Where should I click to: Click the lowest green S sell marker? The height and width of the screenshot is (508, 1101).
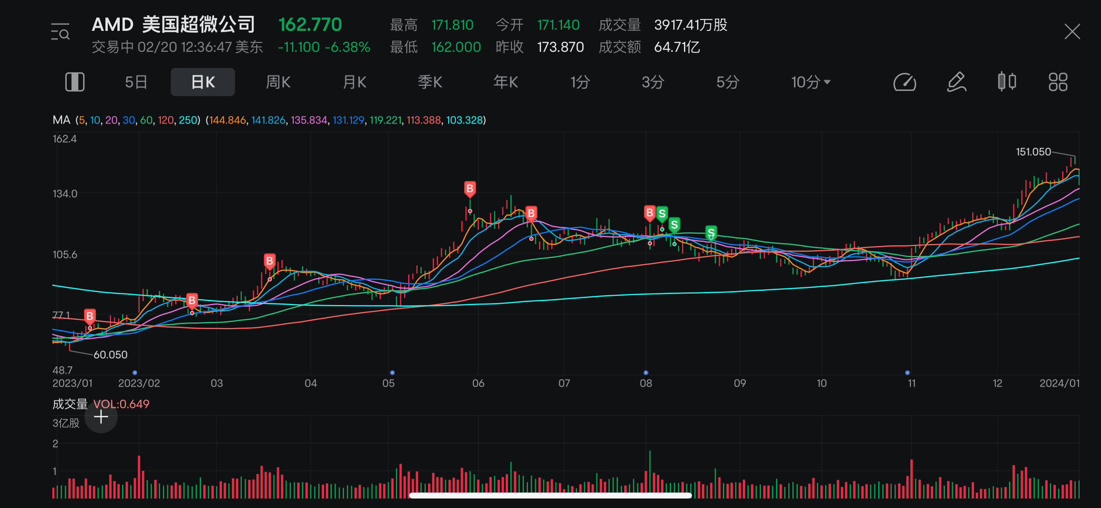point(711,233)
